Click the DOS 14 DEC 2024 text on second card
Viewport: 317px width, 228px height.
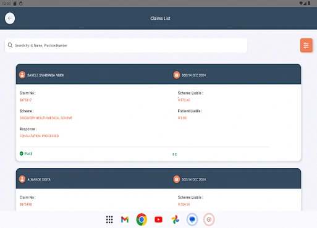(193, 179)
